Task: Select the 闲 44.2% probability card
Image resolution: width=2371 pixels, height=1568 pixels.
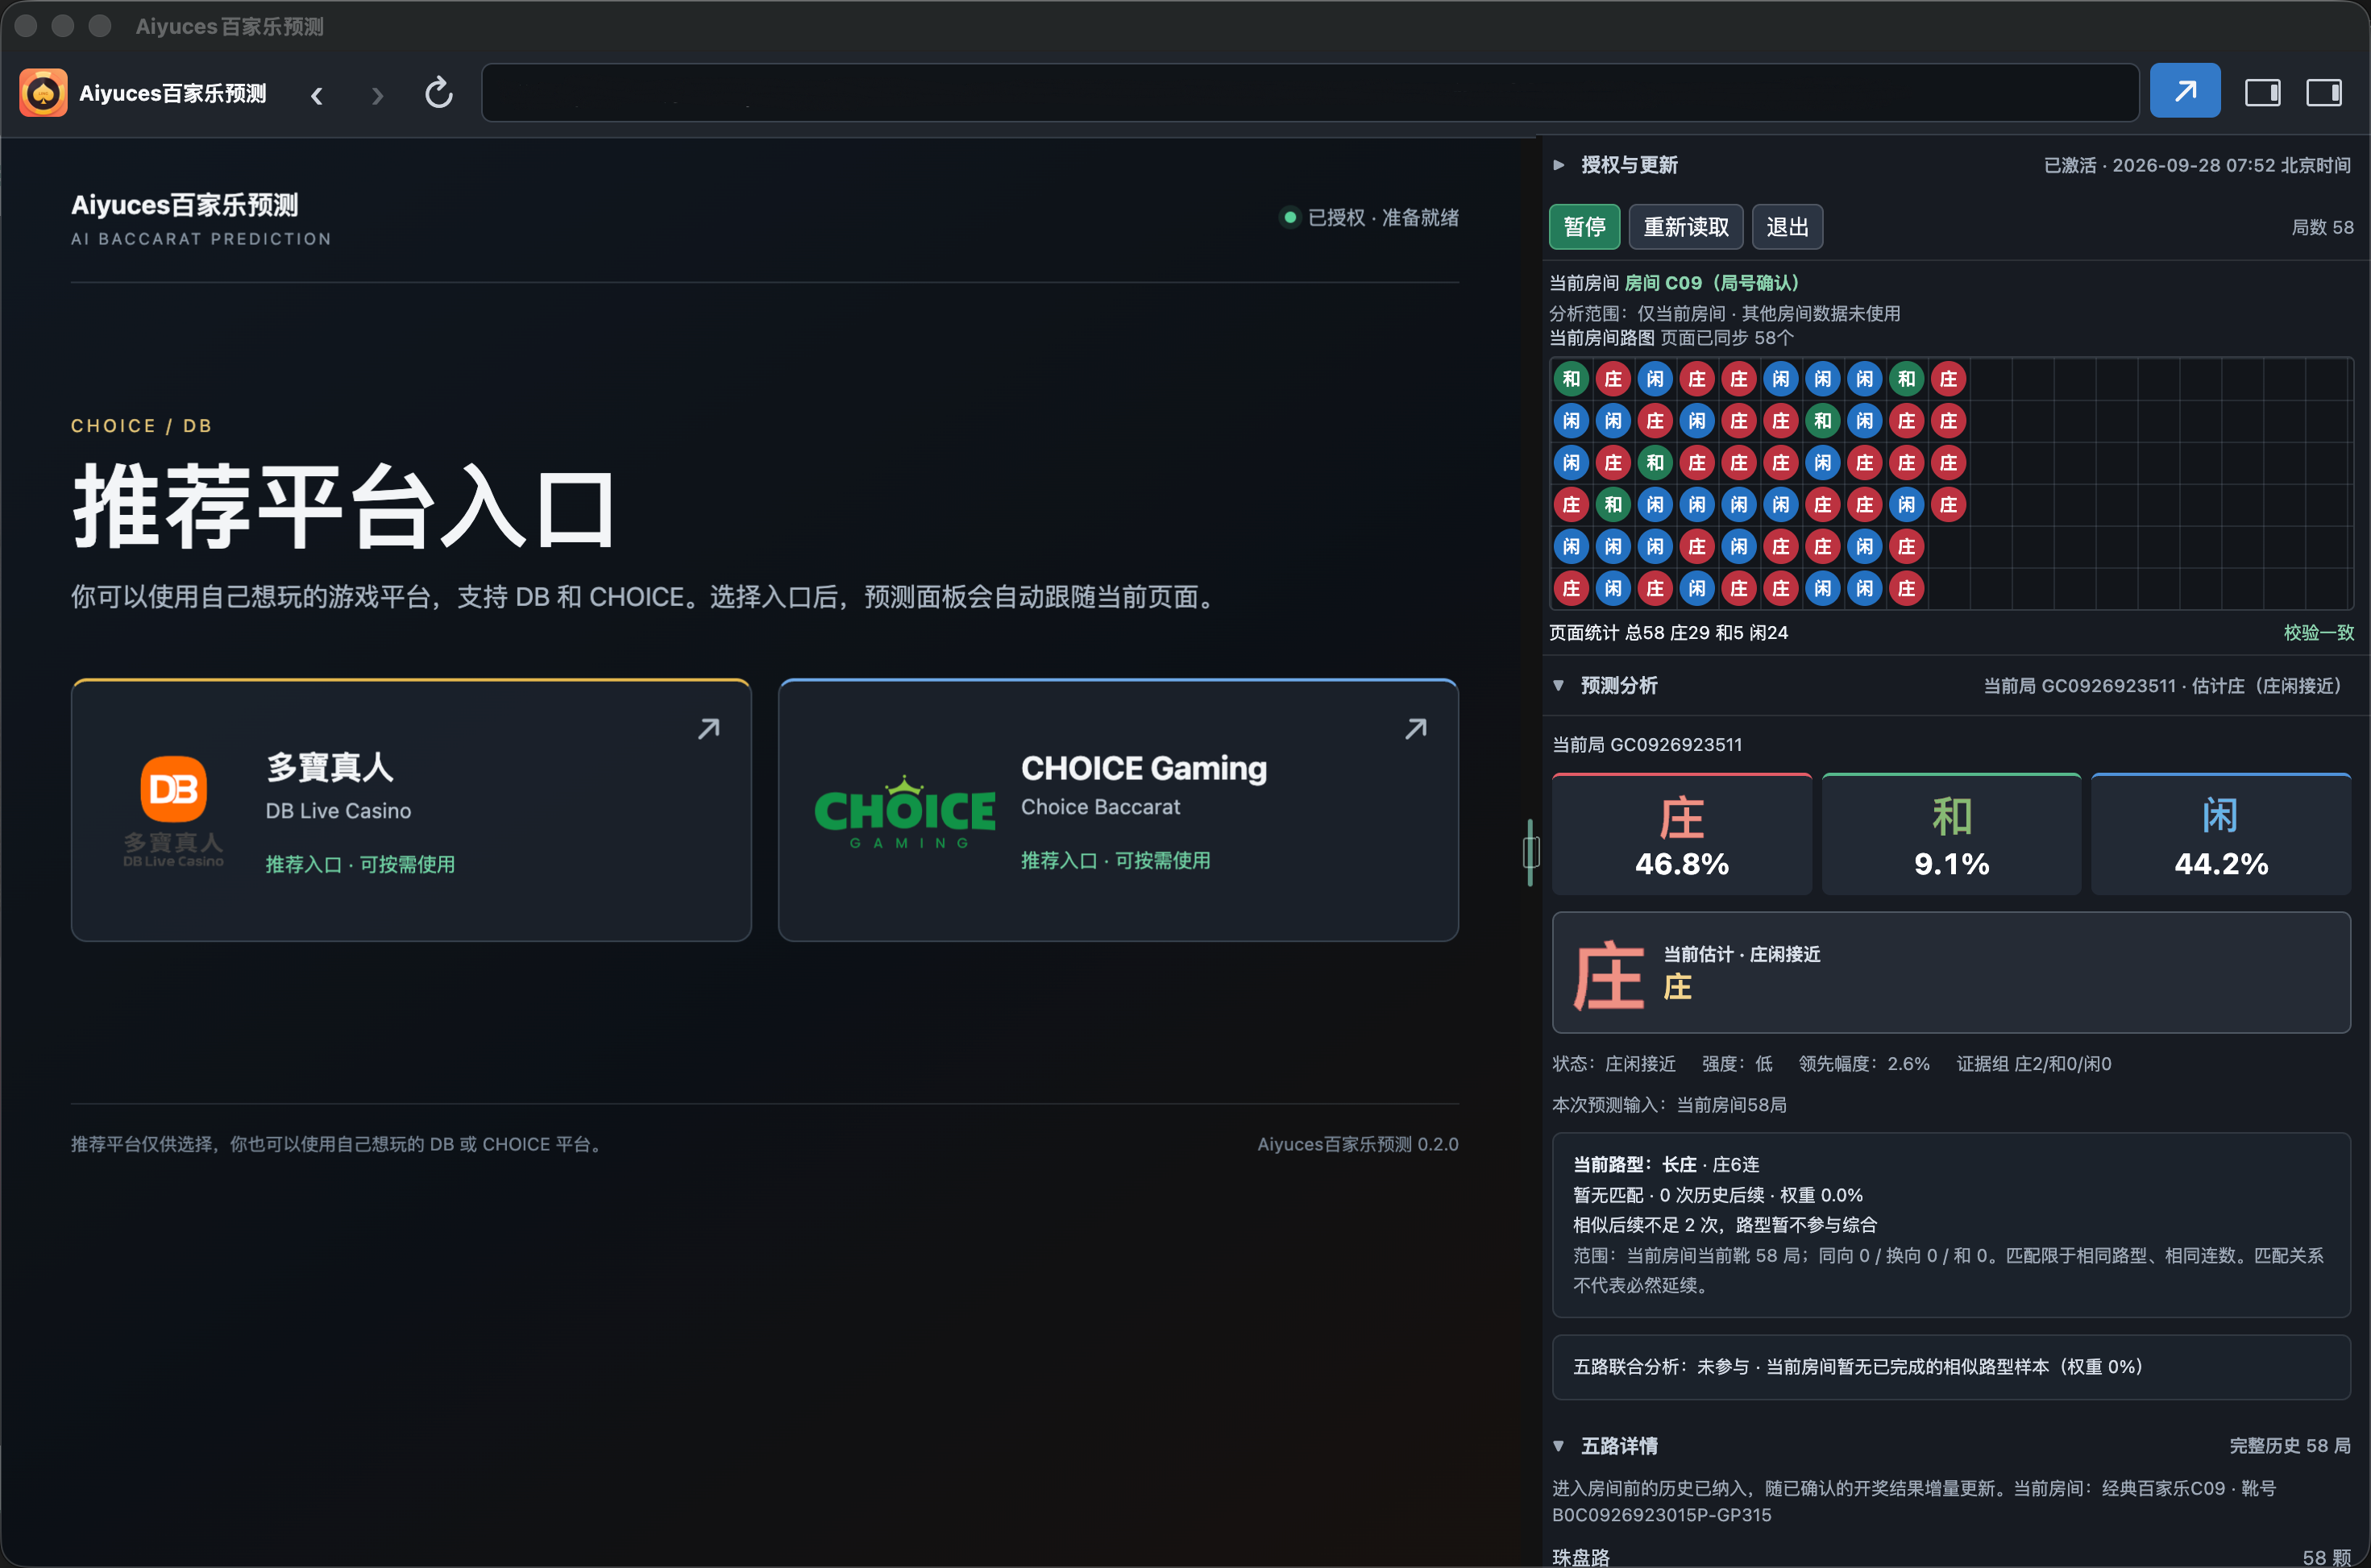Action: pos(2221,834)
